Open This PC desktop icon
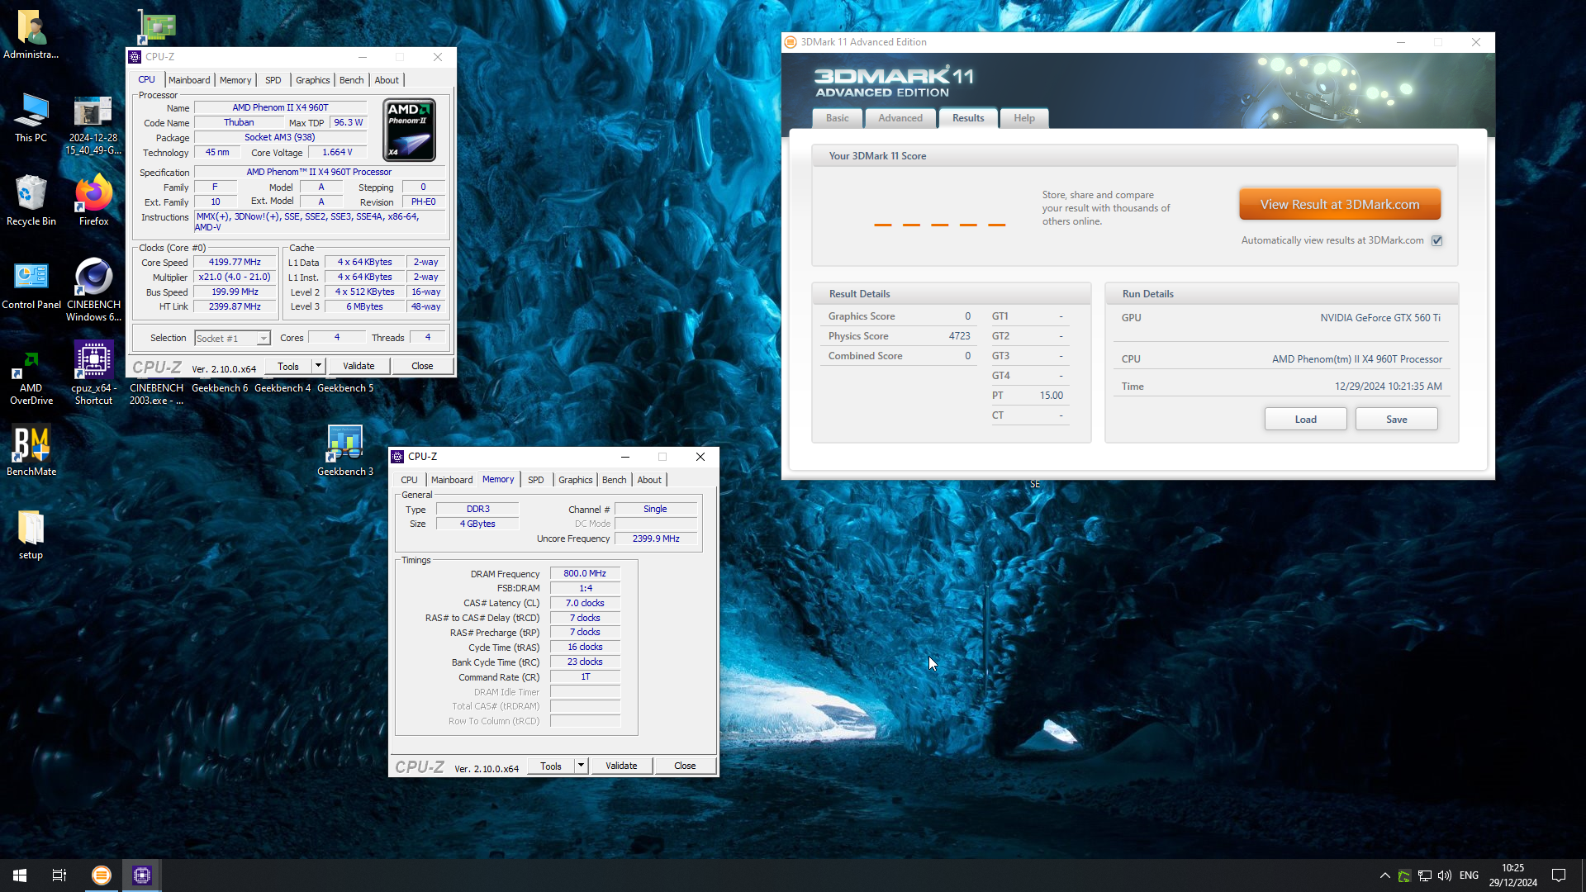 point(31,118)
